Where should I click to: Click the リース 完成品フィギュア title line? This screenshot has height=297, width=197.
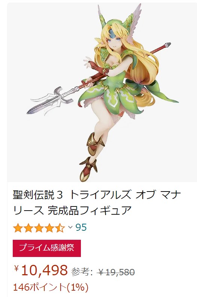click(72, 210)
